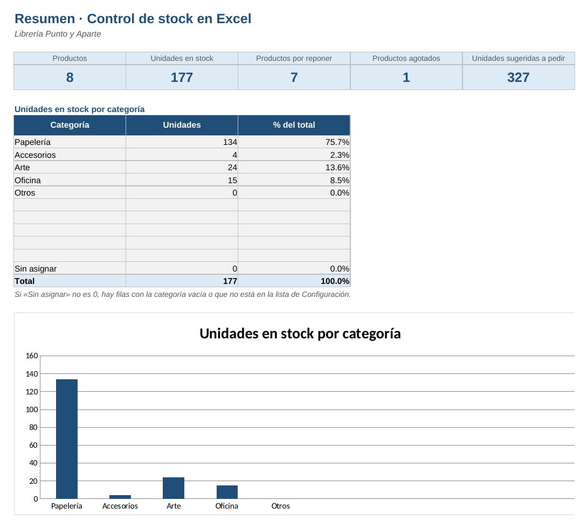Select the Accesorios bar in the chart
The image size is (588, 528).
pos(120,497)
